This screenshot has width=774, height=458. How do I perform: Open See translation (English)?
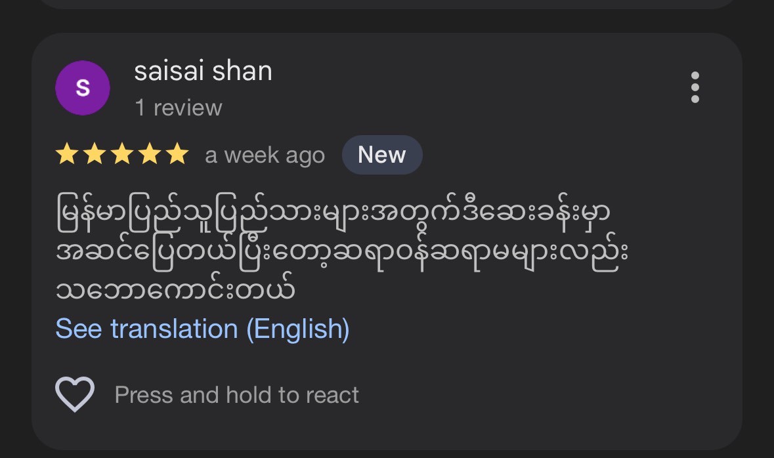click(202, 328)
